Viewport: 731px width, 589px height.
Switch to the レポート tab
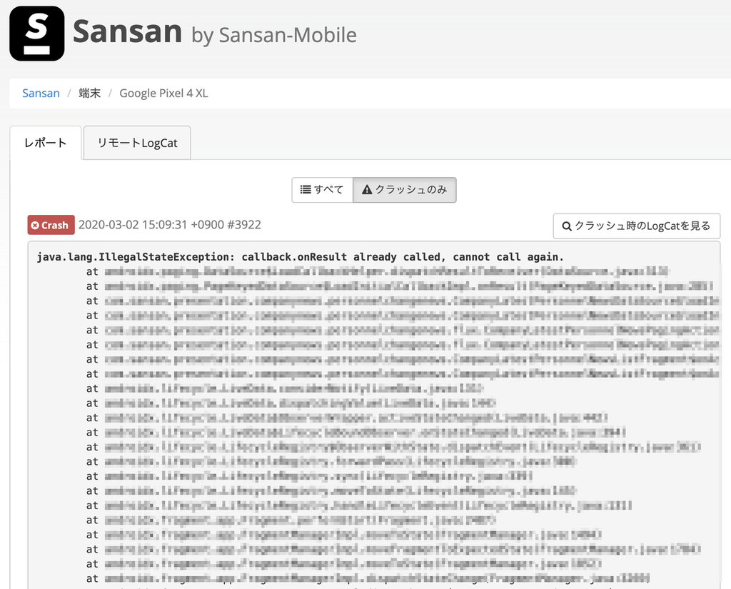[46, 143]
